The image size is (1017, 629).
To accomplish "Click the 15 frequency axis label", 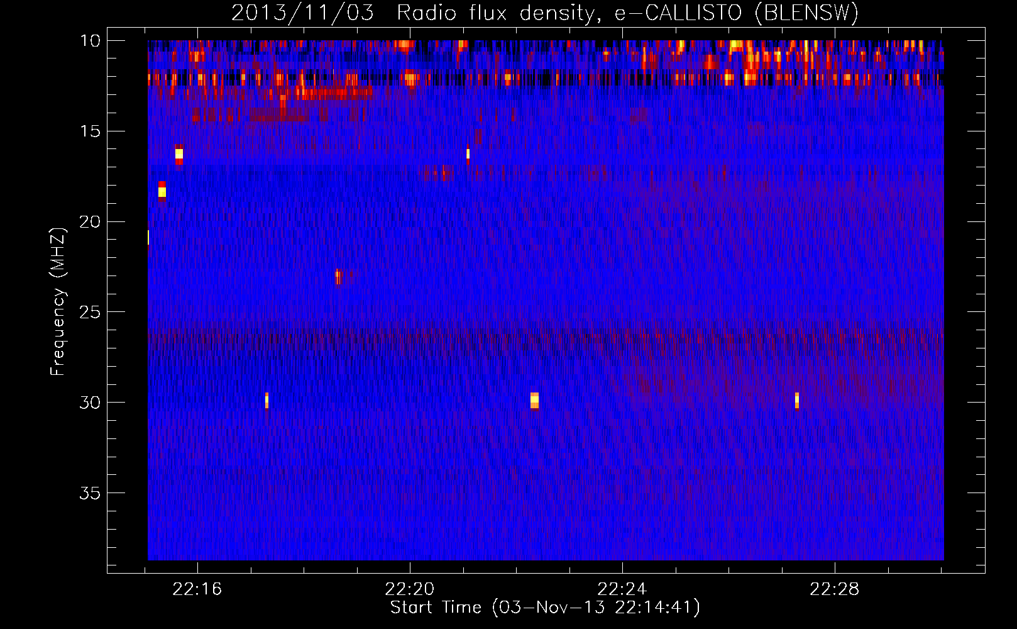I will [x=90, y=131].
